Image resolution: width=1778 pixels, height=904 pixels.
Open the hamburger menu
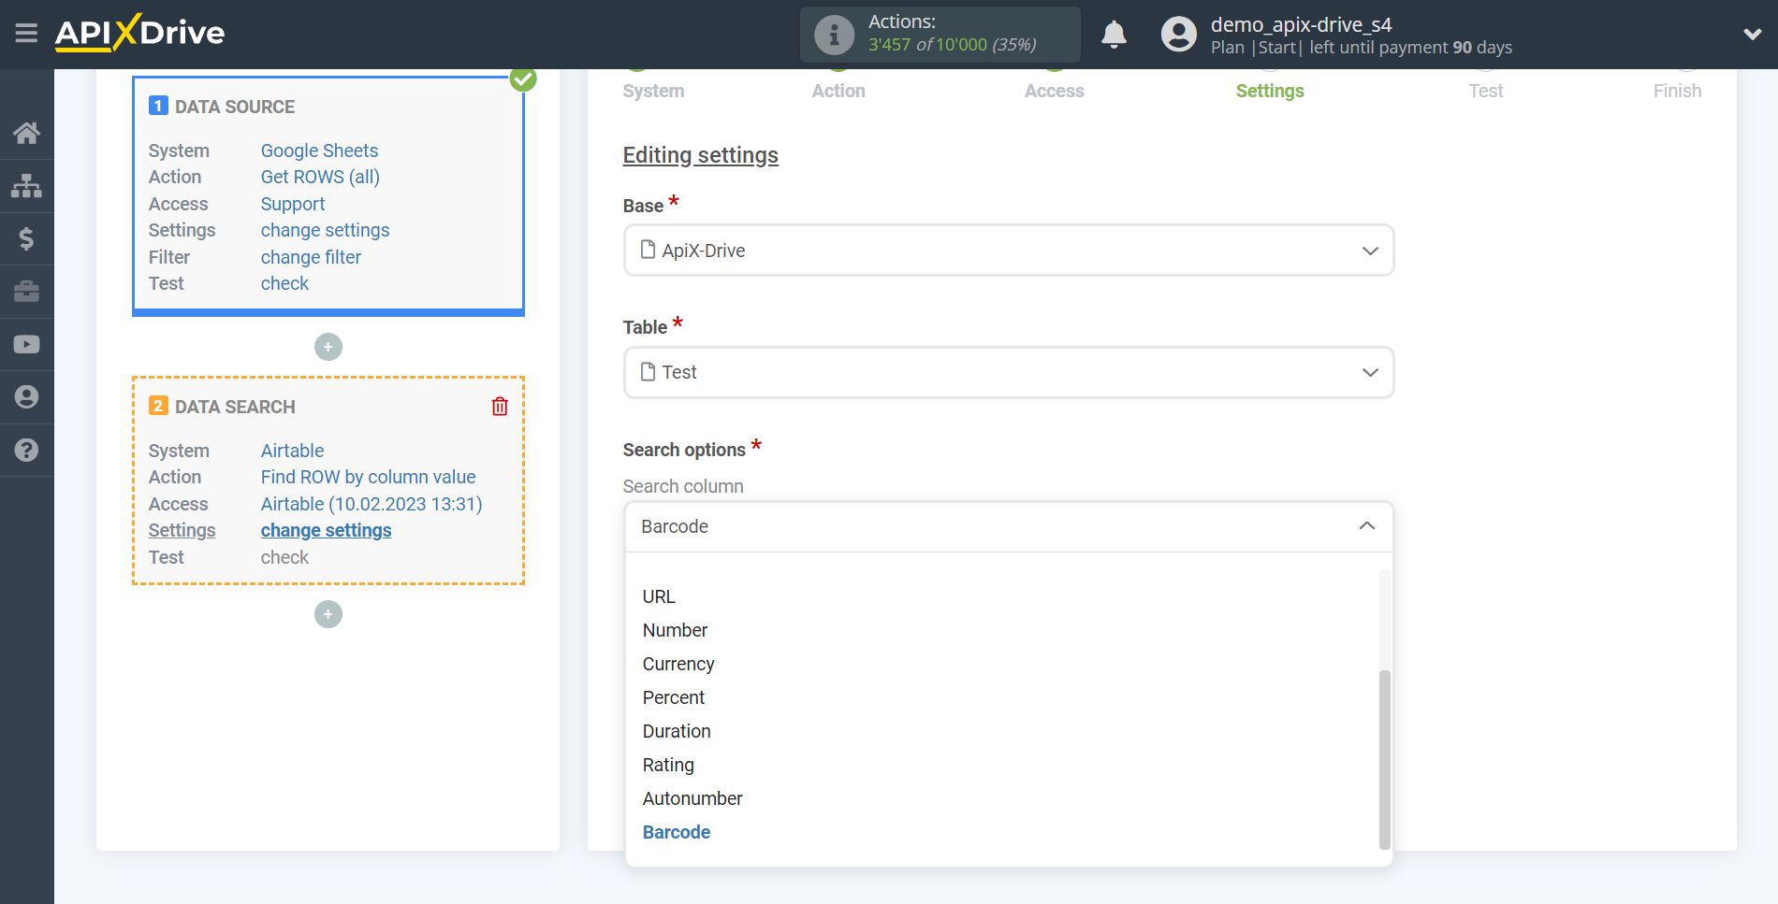[x=26, y=34]
